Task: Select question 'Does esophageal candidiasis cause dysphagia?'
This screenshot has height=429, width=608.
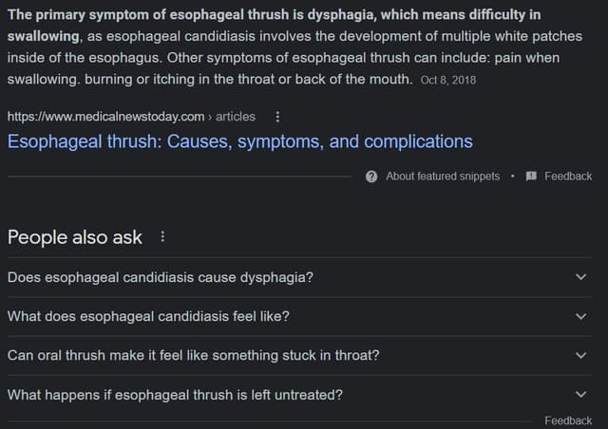Action: pos(161,277)
